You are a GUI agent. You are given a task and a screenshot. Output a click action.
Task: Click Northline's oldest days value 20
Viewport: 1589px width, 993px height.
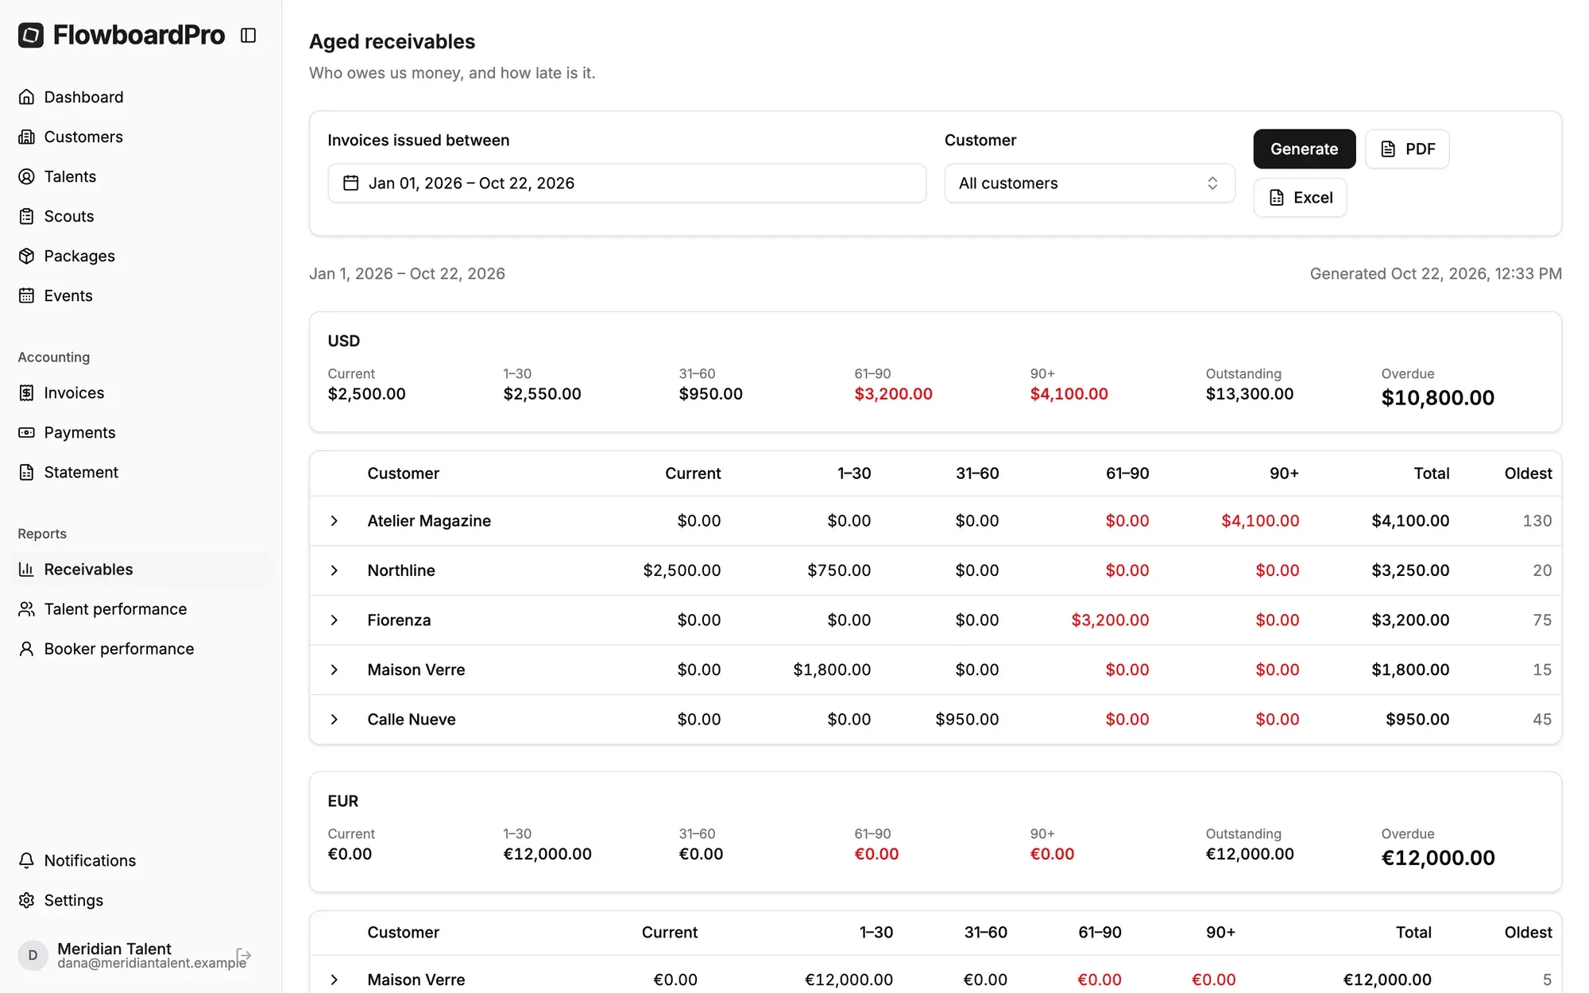tap(1542, 570)
